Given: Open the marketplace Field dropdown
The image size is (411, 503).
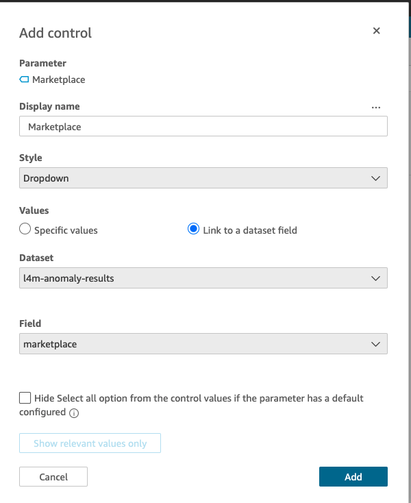Looking at the screenshot, I should coord(203,343).
